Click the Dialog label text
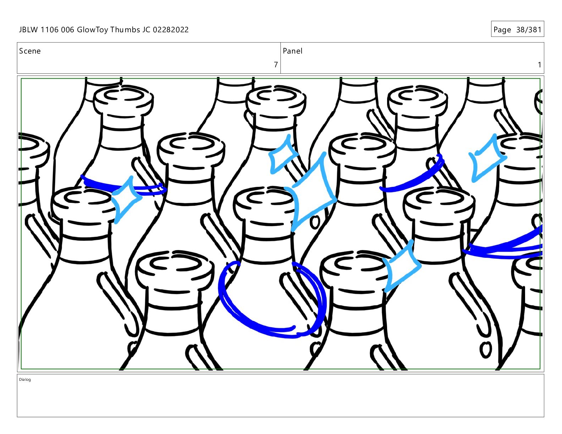 [x=25, y=379]
